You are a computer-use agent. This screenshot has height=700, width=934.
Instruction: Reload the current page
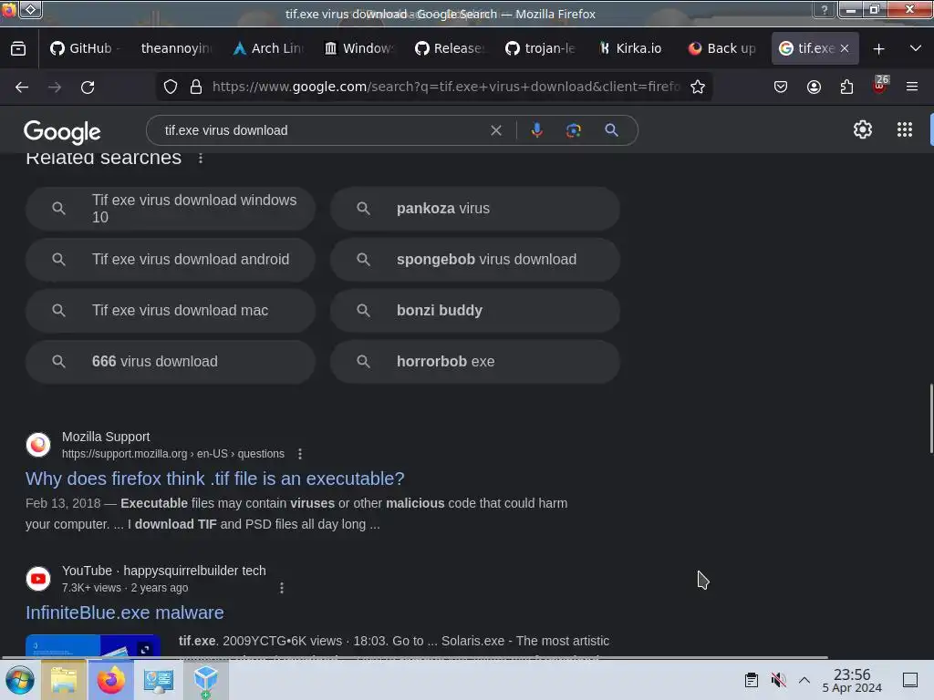(x=88, y=87)
